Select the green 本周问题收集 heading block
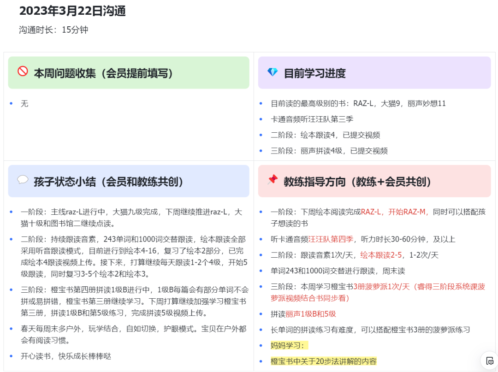The height and width of the screenshot is (372, 498). (129, 73)
